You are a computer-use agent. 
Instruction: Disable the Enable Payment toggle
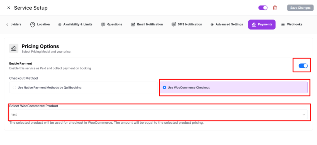point(303,66)
